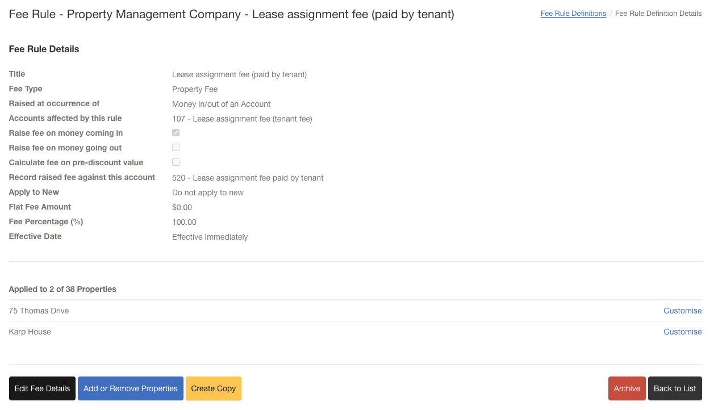Viewport: 714px width, 410px height.
Task: Toggle 'Calculate fee on pre-discount value' checkbox
Action: pyautogui.click(x=176, y=162)
